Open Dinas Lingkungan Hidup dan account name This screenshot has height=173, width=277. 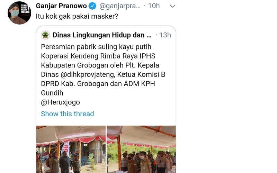(x=102, y=35)
